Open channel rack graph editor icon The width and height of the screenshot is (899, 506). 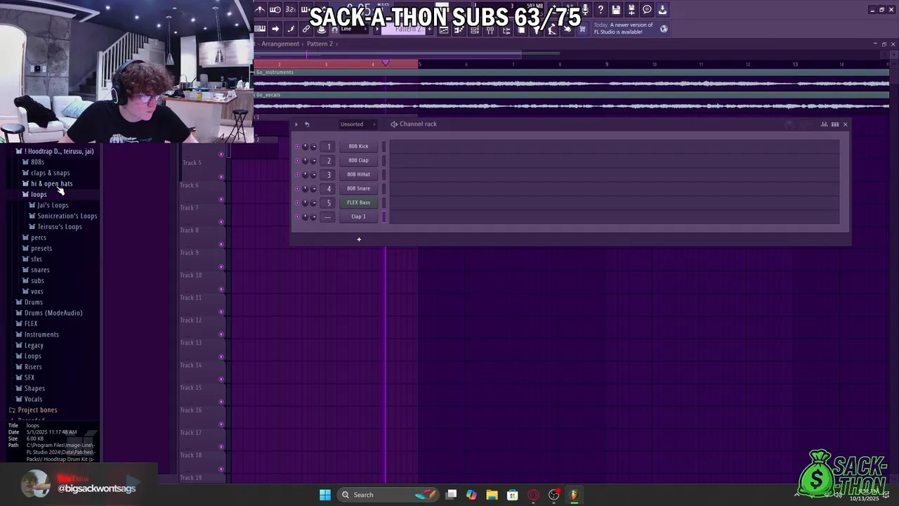click(x=825, y=124)
